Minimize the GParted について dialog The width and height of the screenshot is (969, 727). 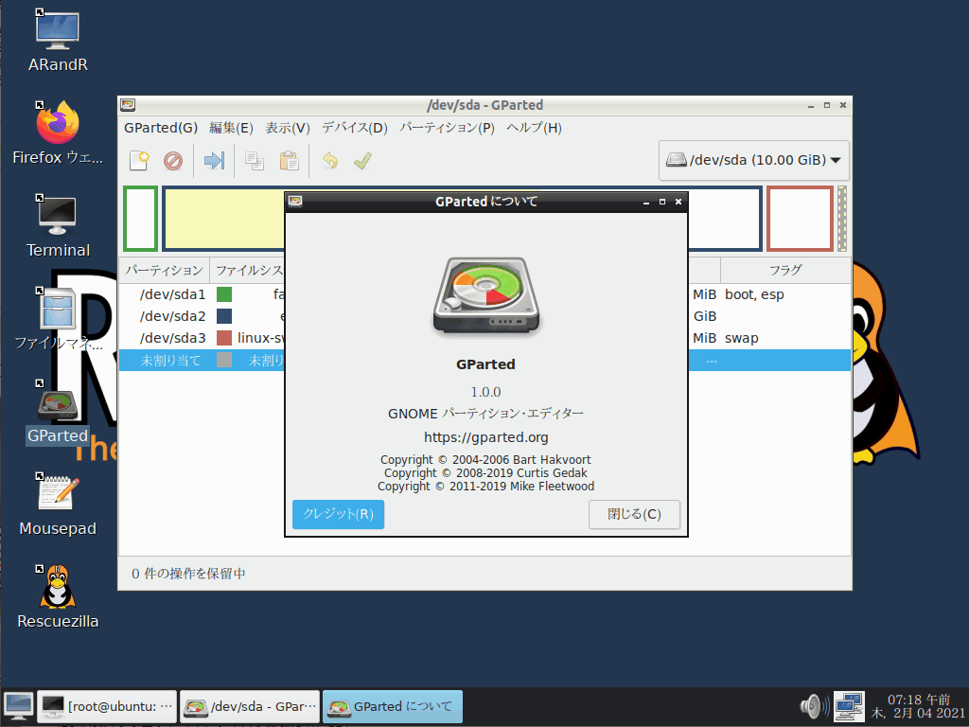[645, 203]
